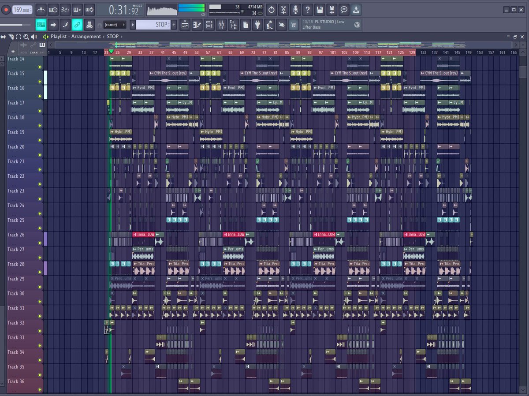The height and width of the screenshot is (396, 529).
Task: Open the Playlist - Arrangement breadcrumb menu
Action: pos(75,37)
